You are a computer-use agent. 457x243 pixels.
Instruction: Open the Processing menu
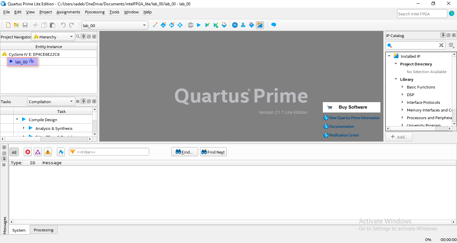(x=95, y=12)
